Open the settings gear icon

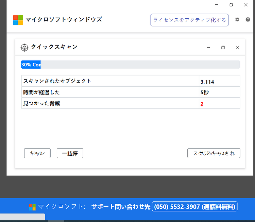pyautogui.click(x=237, y=20)
